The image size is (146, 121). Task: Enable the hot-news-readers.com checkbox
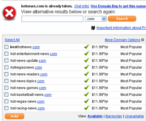pyautogui.click(x=6, y=74)
